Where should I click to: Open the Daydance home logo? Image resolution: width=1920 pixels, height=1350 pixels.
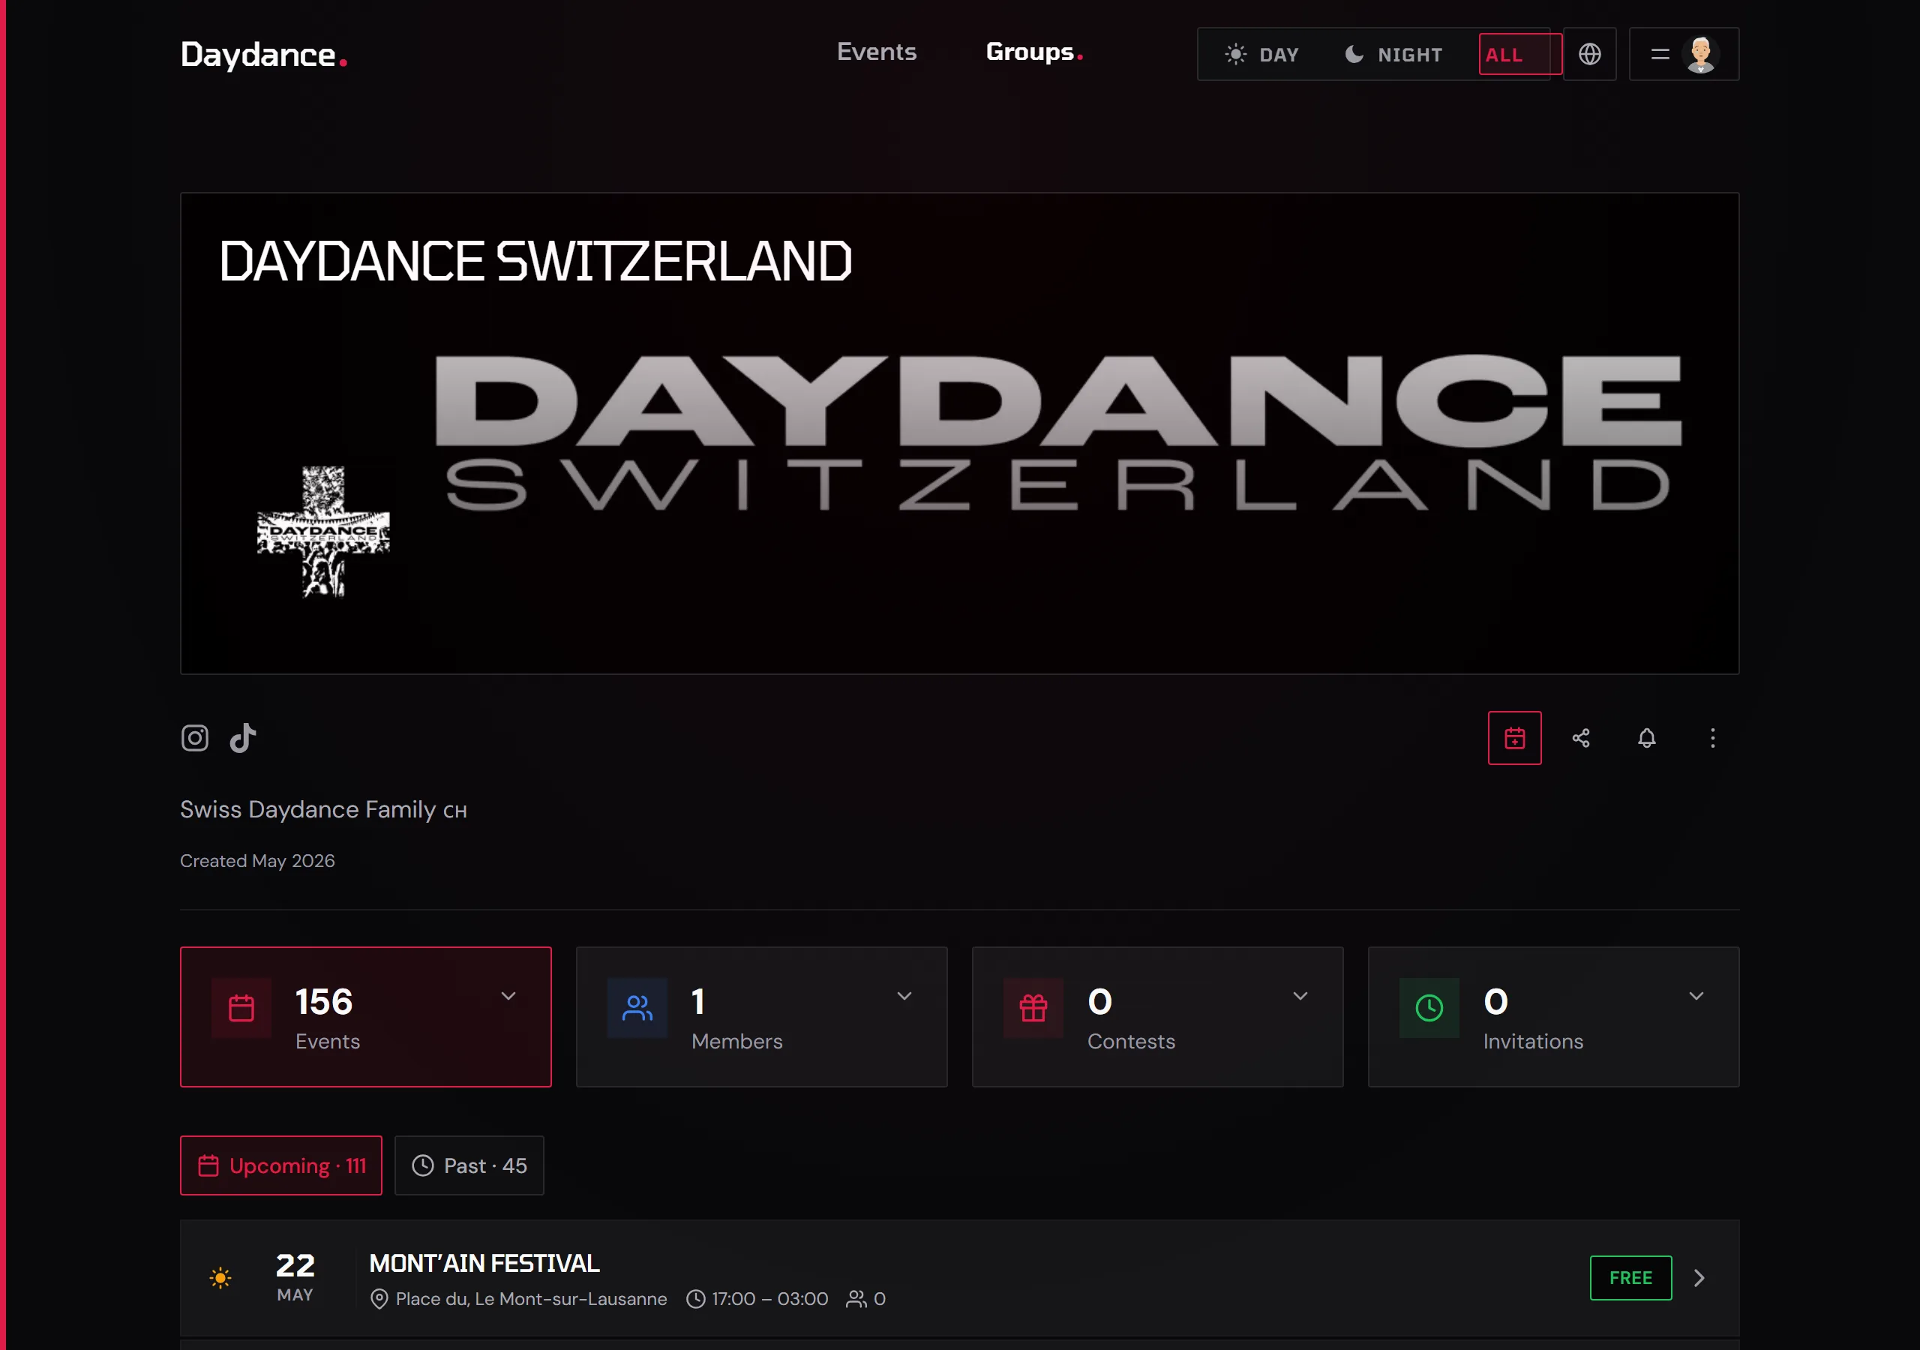click(x=263, y=54)
